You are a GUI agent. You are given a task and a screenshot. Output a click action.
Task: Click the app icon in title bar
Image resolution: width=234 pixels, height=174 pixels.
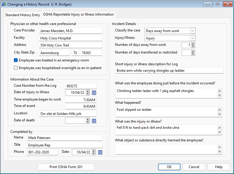tap(4, 4)
